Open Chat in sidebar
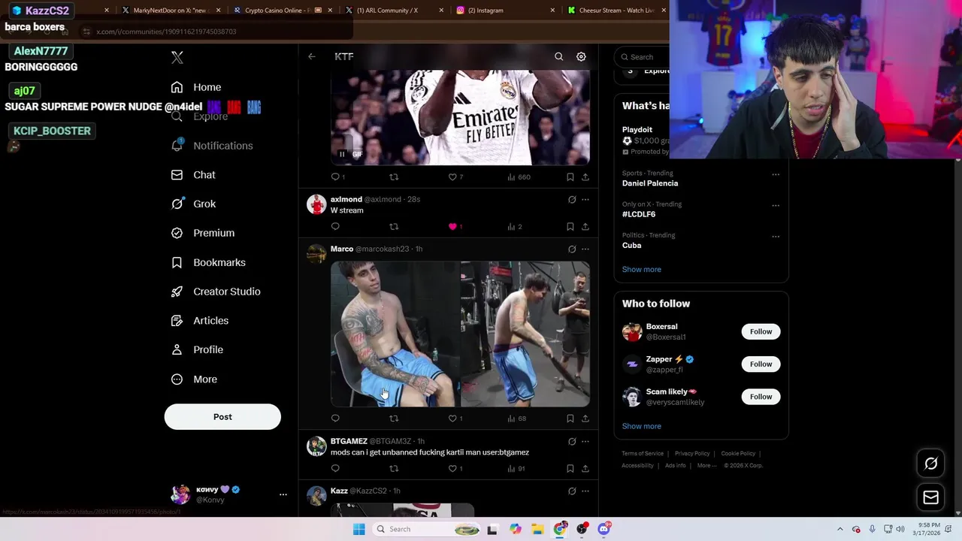The image size is (962, 541). click(x=193, y=175)
